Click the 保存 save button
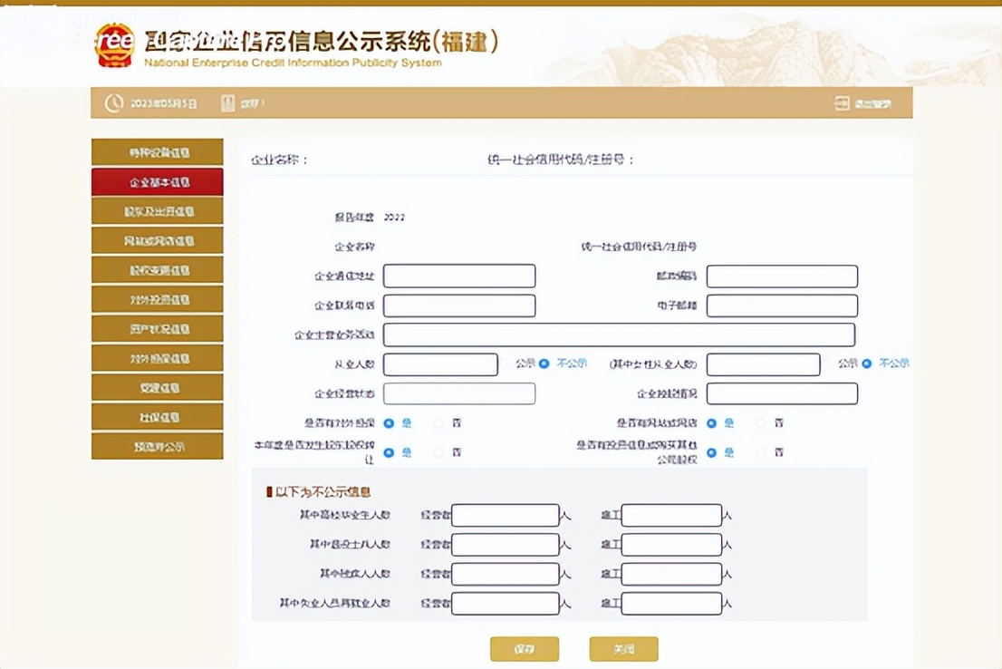This screenshot has height=669, width=1002. (525, 649)
